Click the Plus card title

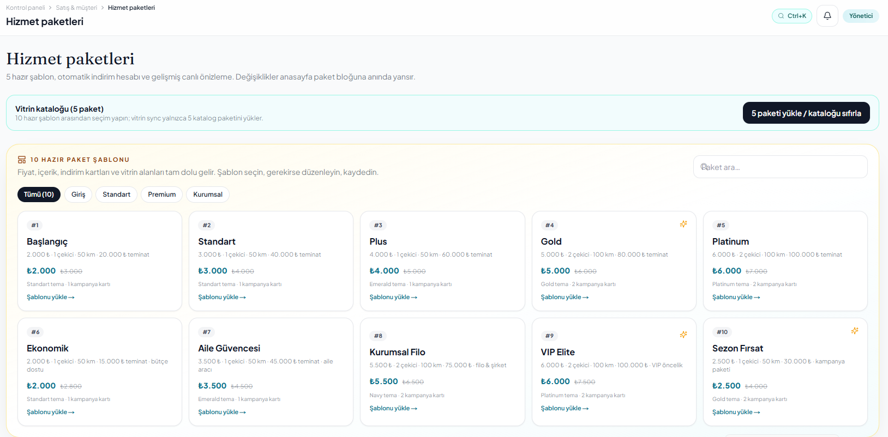coord(378,241)
